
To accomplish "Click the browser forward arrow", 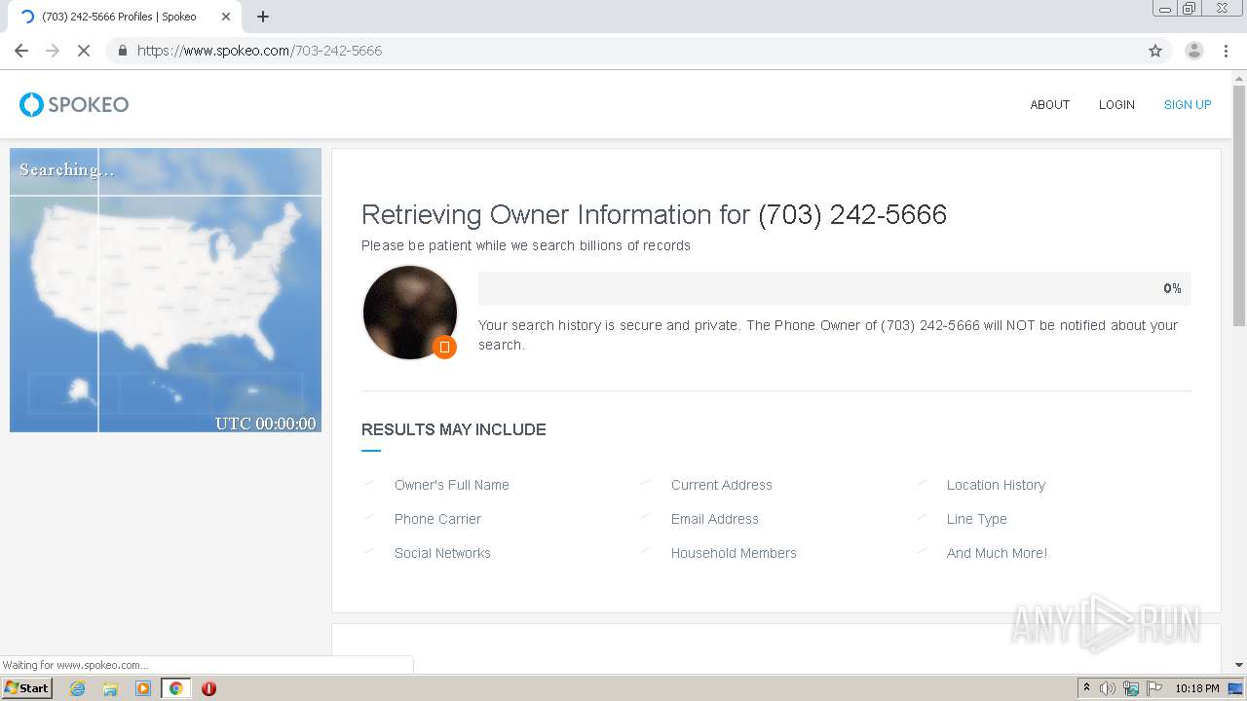I will pyautogui.click(x=53, y=51).
